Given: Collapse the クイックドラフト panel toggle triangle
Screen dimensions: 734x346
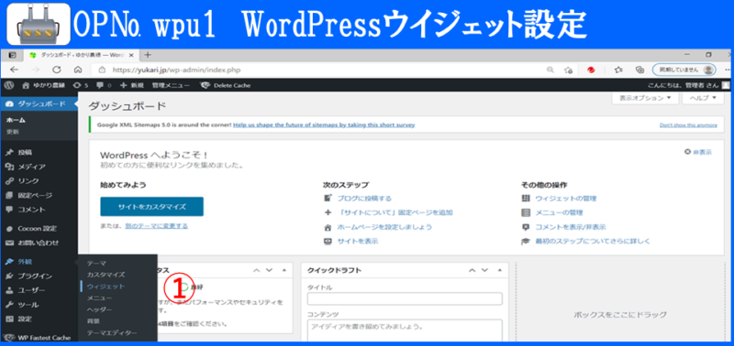Looking at the screenshot, I should click(499, 270).
